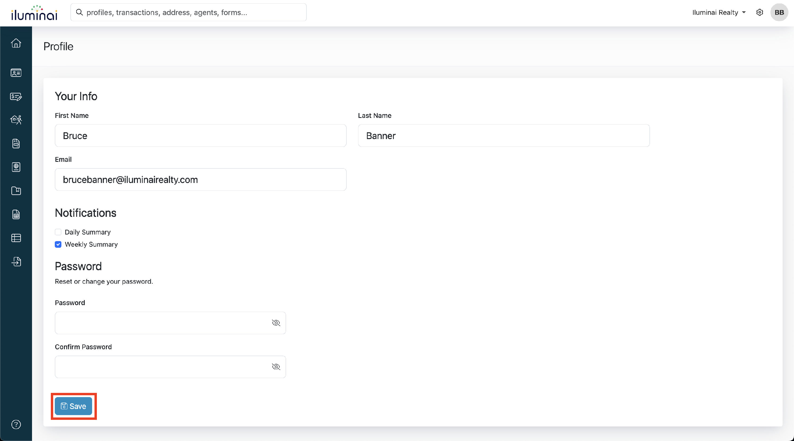This screenshot has height=441, width=794.
Task: Click the Your Info section heading
Action: tap(76, 97)
